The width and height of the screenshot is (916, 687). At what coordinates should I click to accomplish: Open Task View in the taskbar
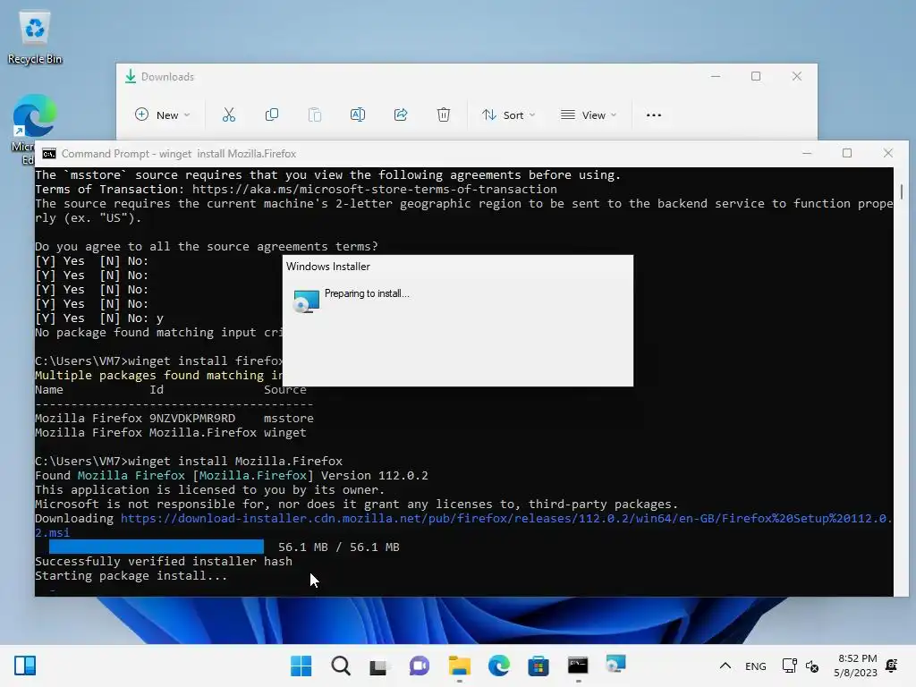pos(379,666)
